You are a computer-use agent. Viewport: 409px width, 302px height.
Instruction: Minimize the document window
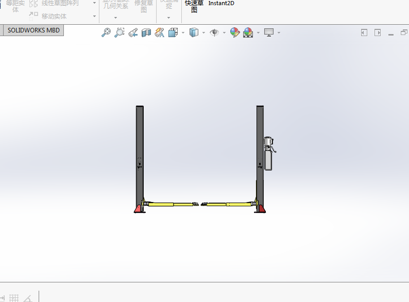tap(391, 34)
